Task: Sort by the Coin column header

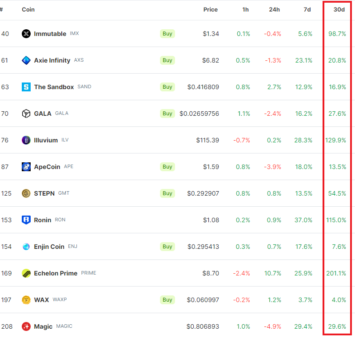Action: pos(28,9)
